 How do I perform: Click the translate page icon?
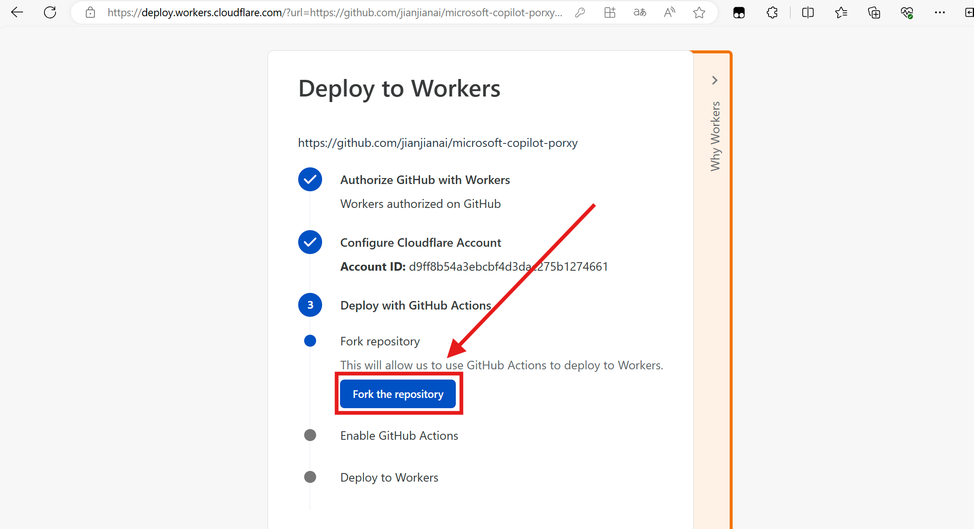(640, 13)
